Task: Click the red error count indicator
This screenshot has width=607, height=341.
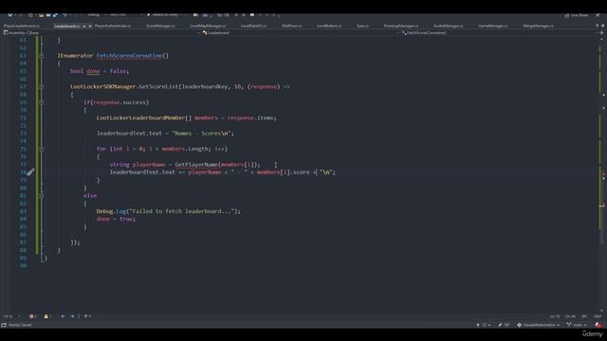Action: 32,316
